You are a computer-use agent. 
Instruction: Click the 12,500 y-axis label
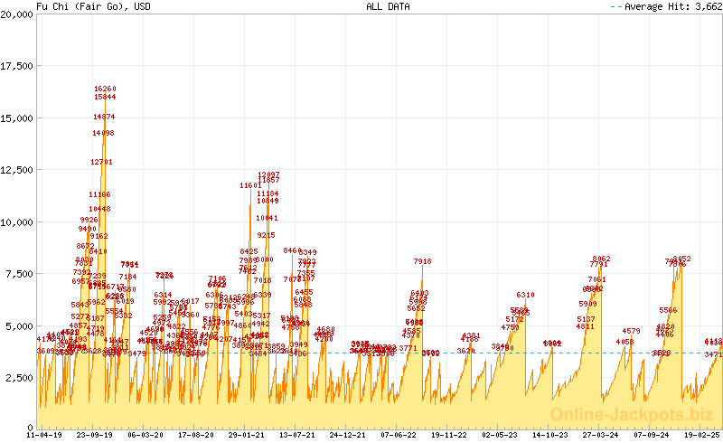18,170
